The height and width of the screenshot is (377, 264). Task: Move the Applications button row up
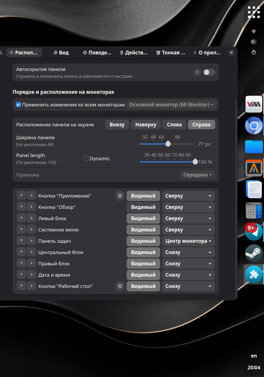click(x=21, y=195)
